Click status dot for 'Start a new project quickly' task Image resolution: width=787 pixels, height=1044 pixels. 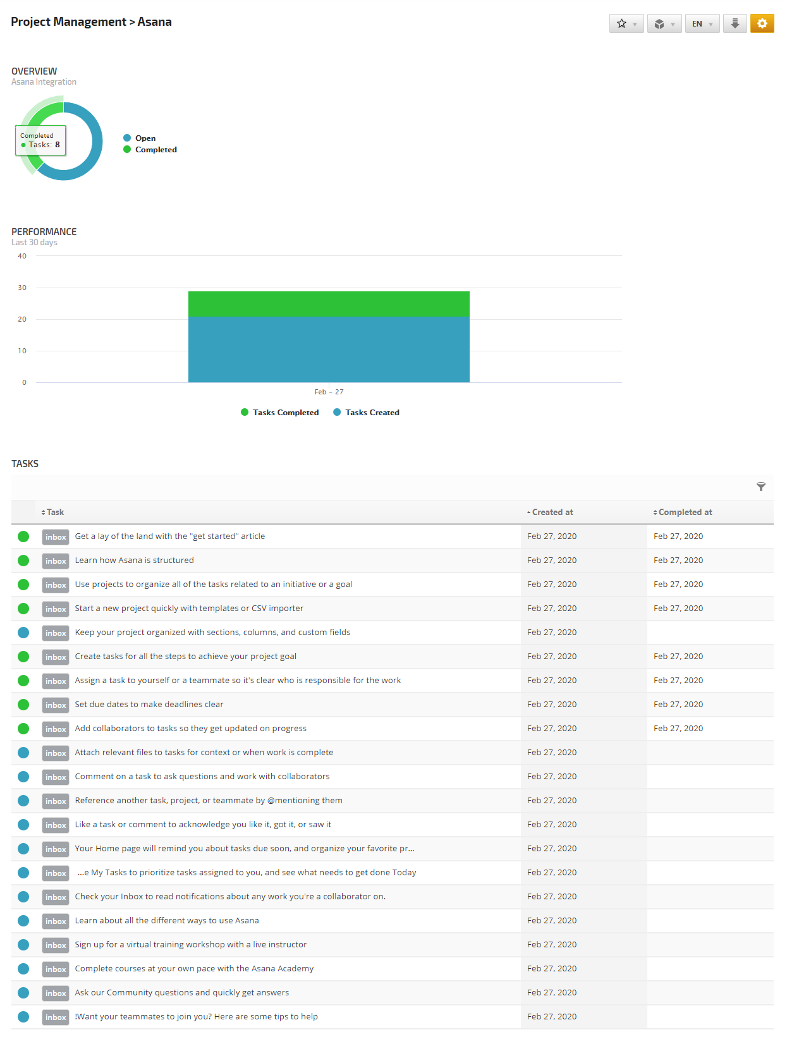pyautogui.click(x=23, y=609)
